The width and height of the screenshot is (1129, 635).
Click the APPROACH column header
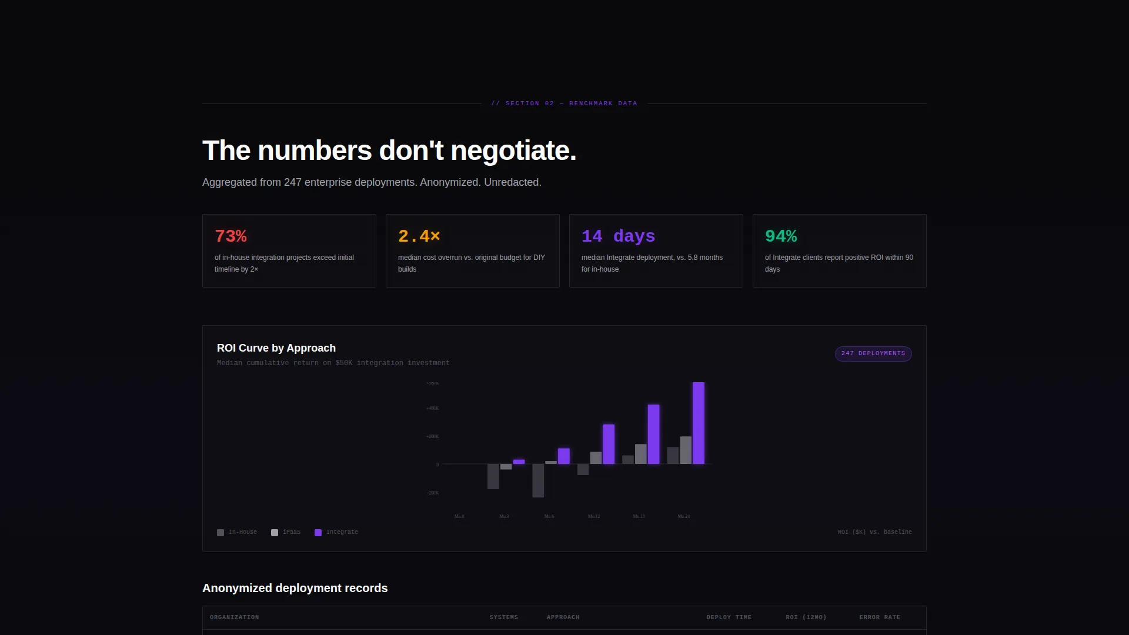point(563,617)
